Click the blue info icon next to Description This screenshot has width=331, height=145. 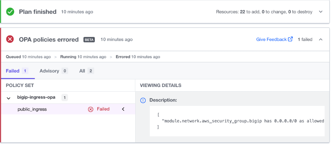143,100
